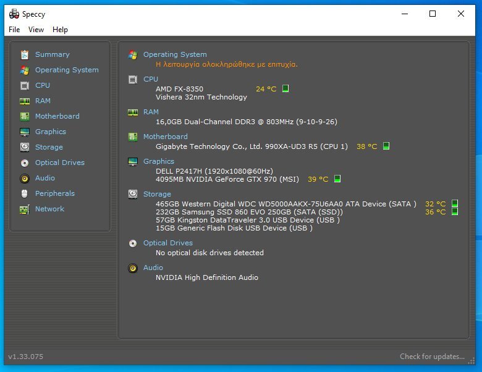Click the Summary clipboard icon in sidebar
The width and height of the screenshot is (482, 372).
[x=25, y=55]
